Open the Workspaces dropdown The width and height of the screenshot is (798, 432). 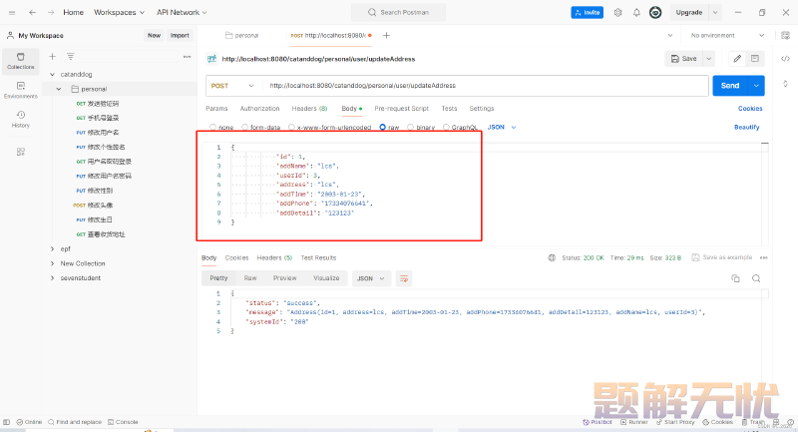coord(119,12)
